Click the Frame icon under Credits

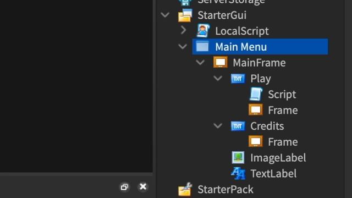pos(256,141)
